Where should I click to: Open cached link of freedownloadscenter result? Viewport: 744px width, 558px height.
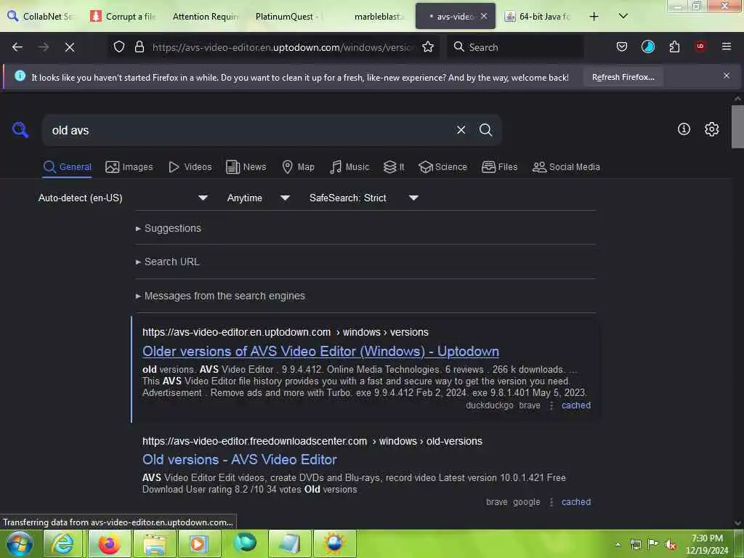tap(576, 502)
